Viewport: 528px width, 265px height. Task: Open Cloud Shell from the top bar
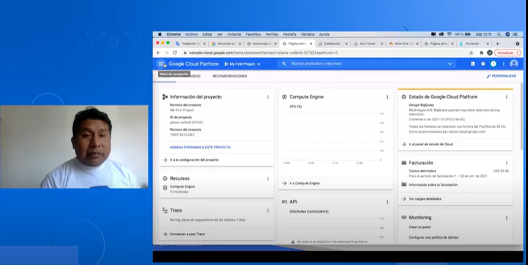point(473,64)
